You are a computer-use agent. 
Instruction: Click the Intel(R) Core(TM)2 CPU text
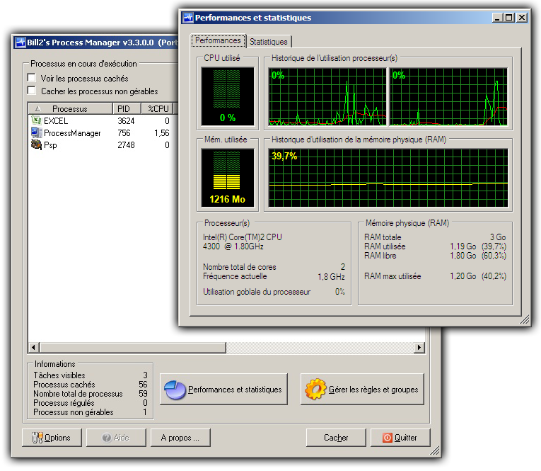click(x=242, y=237)
